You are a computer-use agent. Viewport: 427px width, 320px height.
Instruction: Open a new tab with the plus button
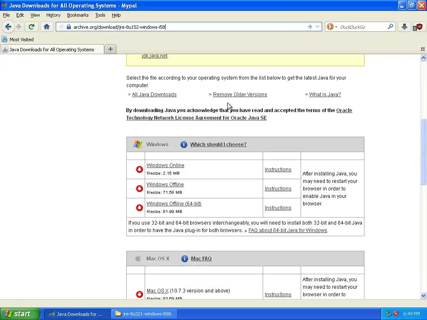tap(110, 49)
